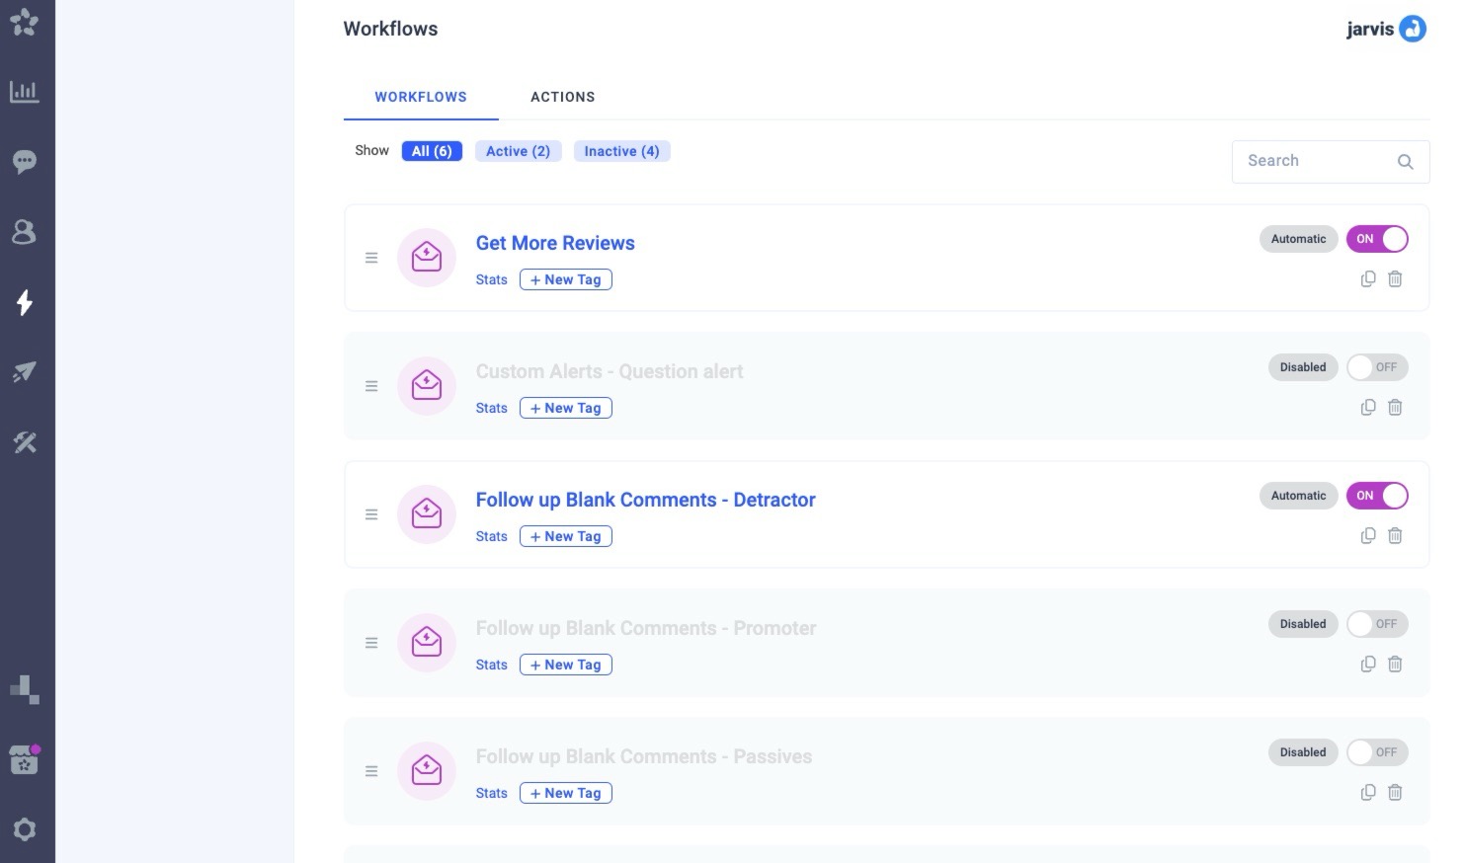This screenshot has width=1464, height=863.
Task: Add New Tag to Get More Reviews
Action: coord(566,279)
